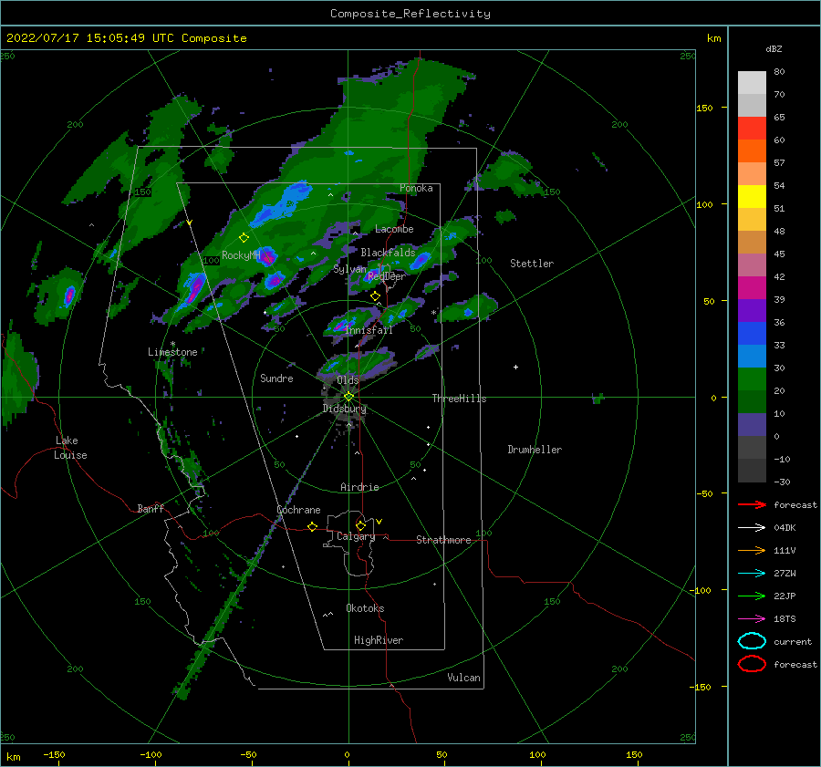
Task: Click the white plus marker east of ThreeHills
Action: 515,367
